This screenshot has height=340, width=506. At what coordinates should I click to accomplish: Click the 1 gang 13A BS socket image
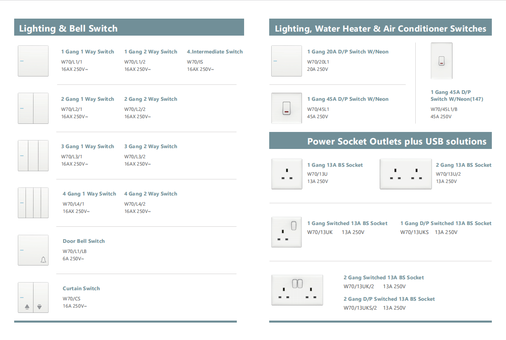point(287,174)
